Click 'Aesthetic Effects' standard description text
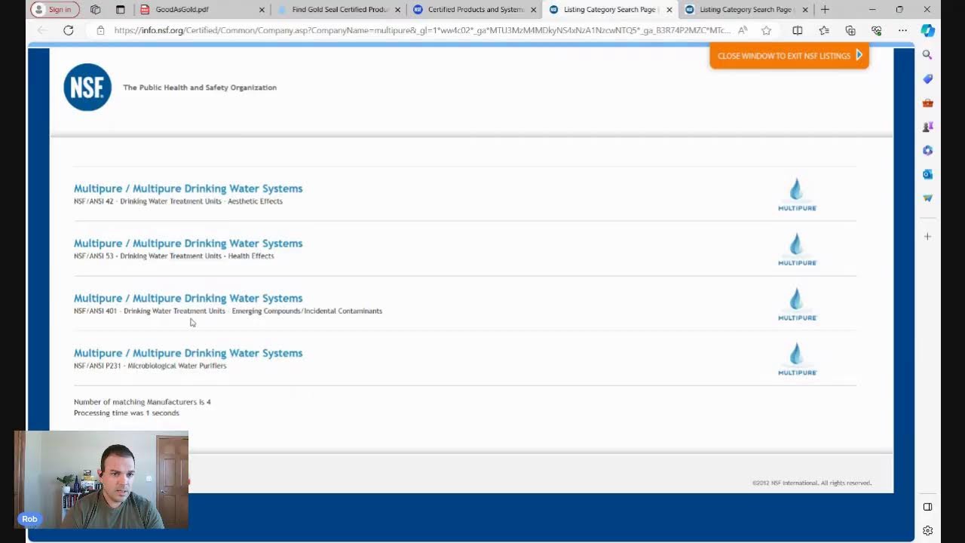Image resolution: width=965 pixels, height=543 pixels. coord(255,201)
